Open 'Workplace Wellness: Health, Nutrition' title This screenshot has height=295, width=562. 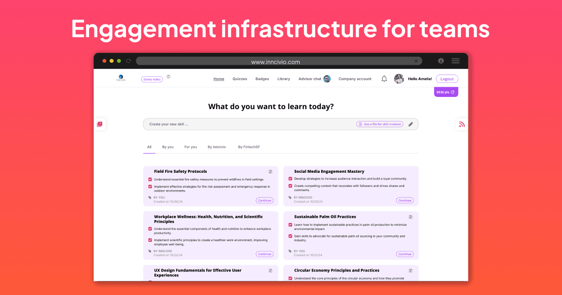pos(208,219)
